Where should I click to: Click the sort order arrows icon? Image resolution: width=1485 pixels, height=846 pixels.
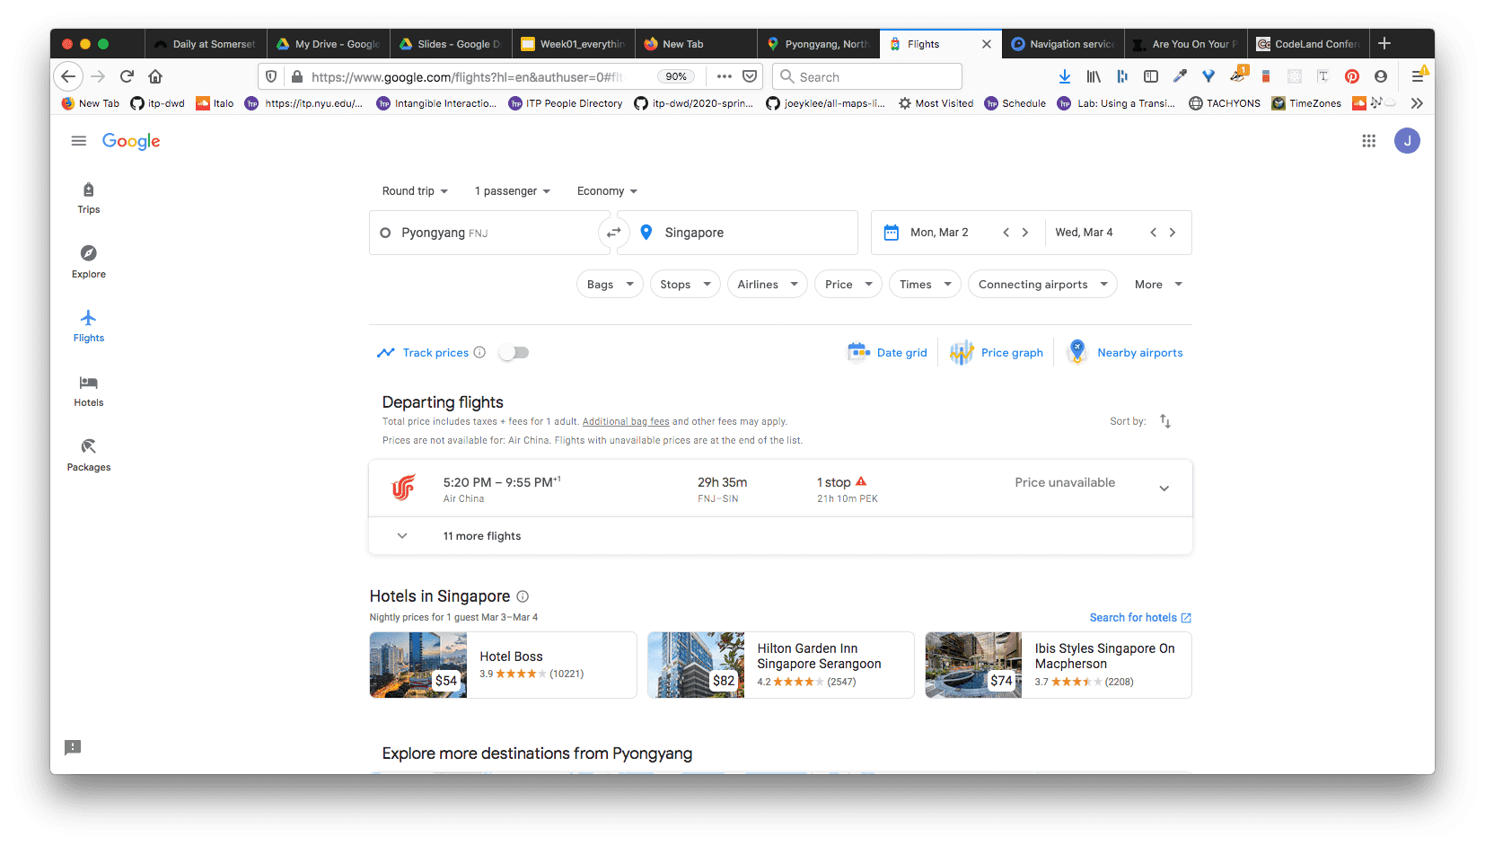(1164, 421)
